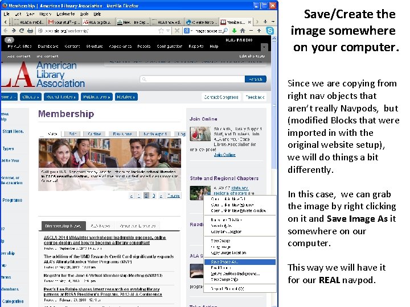Collapse the admin toolbar drawer arrow
Viewport: 410px width, 307px height.
point(264,47)
